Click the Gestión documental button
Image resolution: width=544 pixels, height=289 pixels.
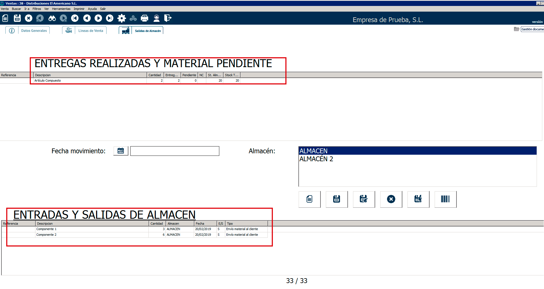point(532,29)
